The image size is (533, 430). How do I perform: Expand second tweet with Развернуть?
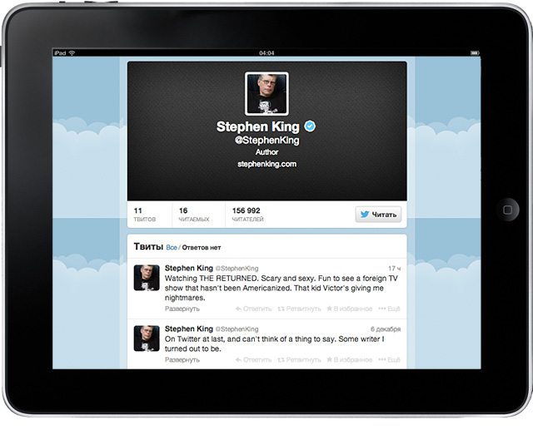[x=182, y=359]
